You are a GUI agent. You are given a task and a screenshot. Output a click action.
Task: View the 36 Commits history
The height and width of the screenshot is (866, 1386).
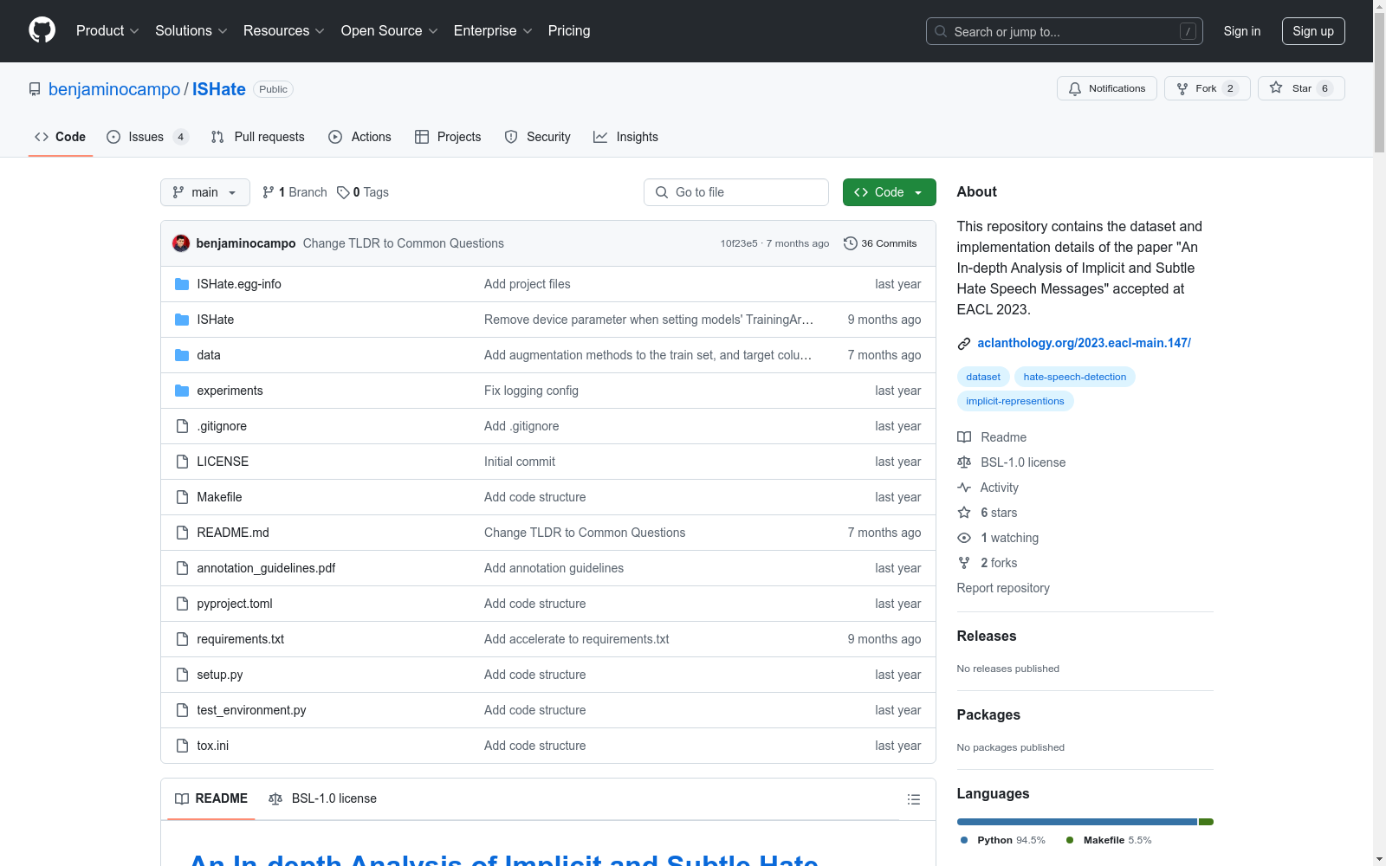pos(880,243)
